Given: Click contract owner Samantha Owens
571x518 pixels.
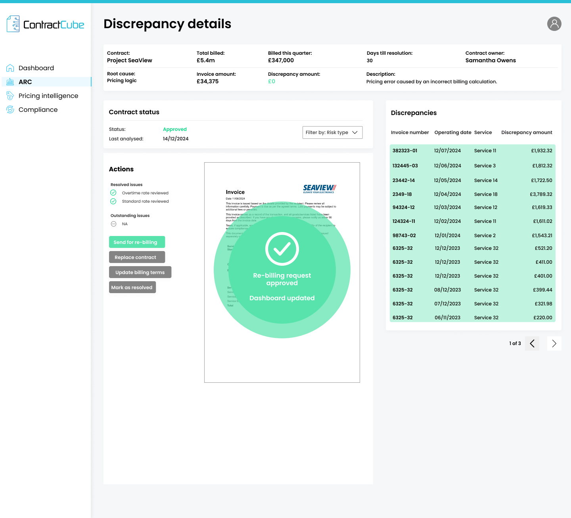Looking at the screenshot, I should pyautogui.click(x=491, y=60).
